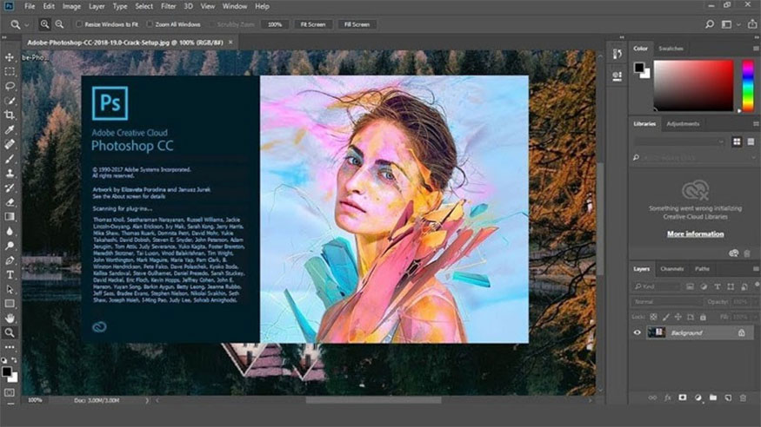Image resolution: width=761 pixels, height=427 pixels.
Task: Select the Rectangular Marquee tool
Action: 10,72
